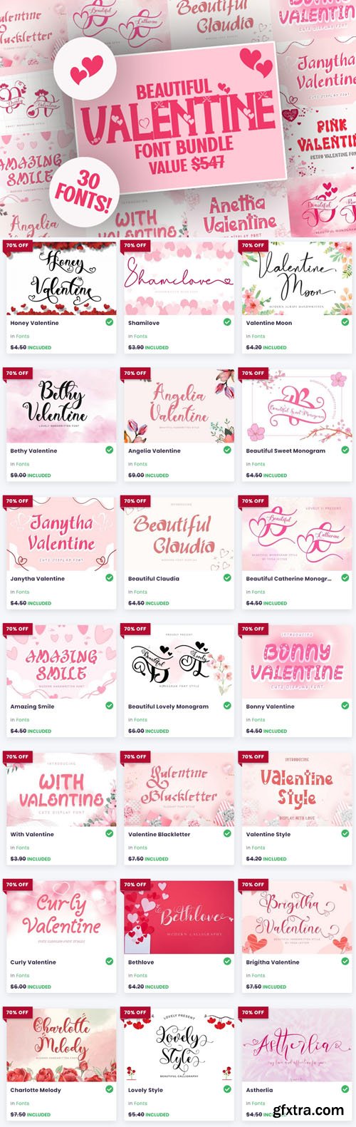This screenshot has width=356, height=1127.
Task: Click the Valentine Font Bundle banner
Action: tap(178, 118)
